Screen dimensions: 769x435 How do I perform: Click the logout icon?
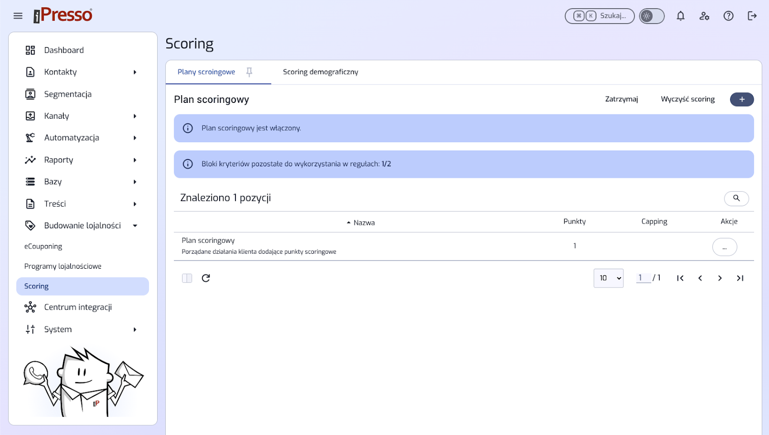752,16
